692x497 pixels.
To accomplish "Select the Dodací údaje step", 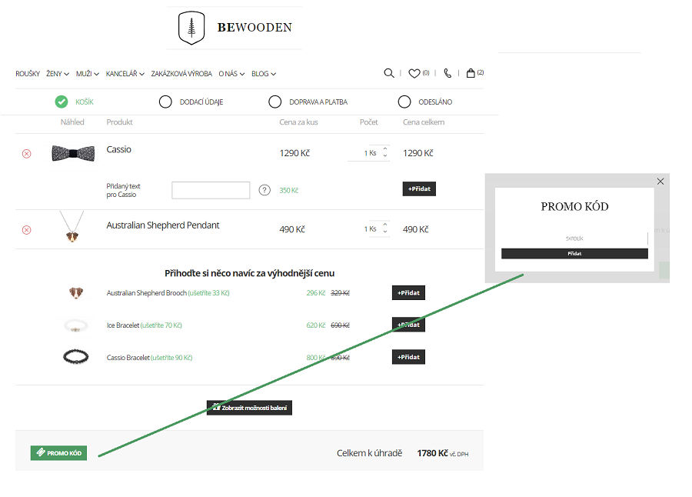I will pyautogui.click(x=191, y=102).
